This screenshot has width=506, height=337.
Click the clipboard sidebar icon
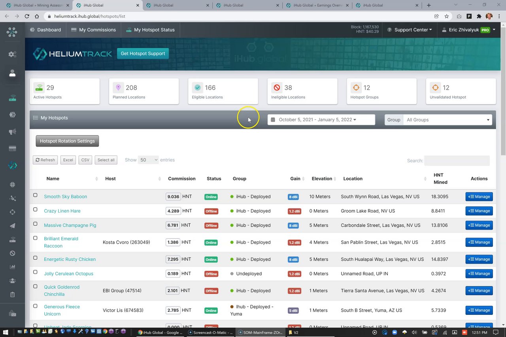click(12, 295)
